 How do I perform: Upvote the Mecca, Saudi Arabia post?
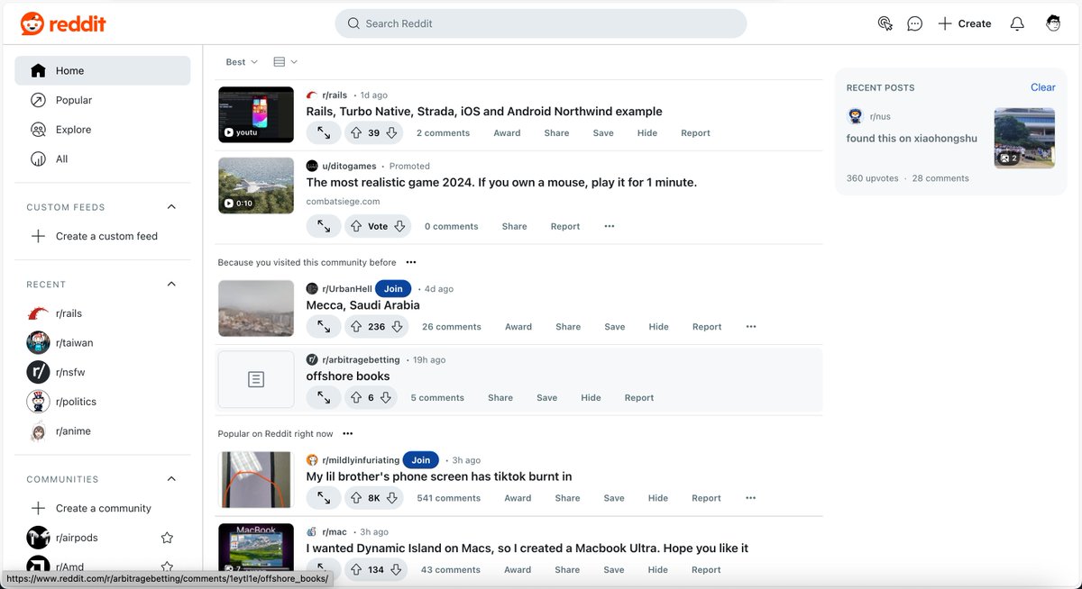(x=356, y=327)
